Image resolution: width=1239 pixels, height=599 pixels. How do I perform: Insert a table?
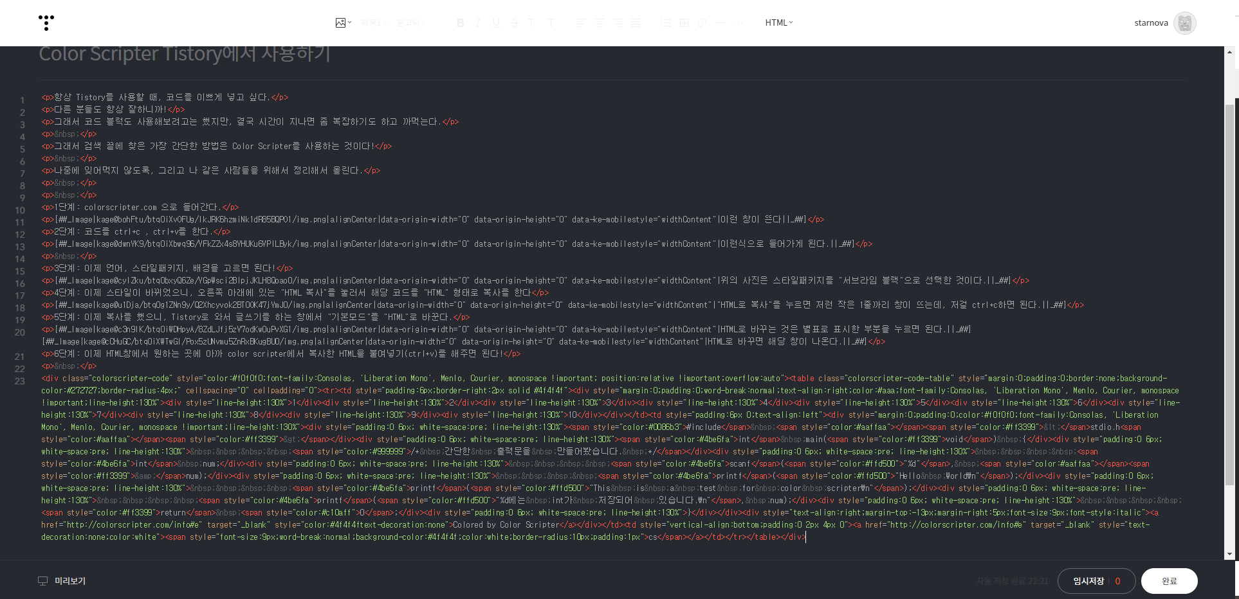tap(684, 22)
